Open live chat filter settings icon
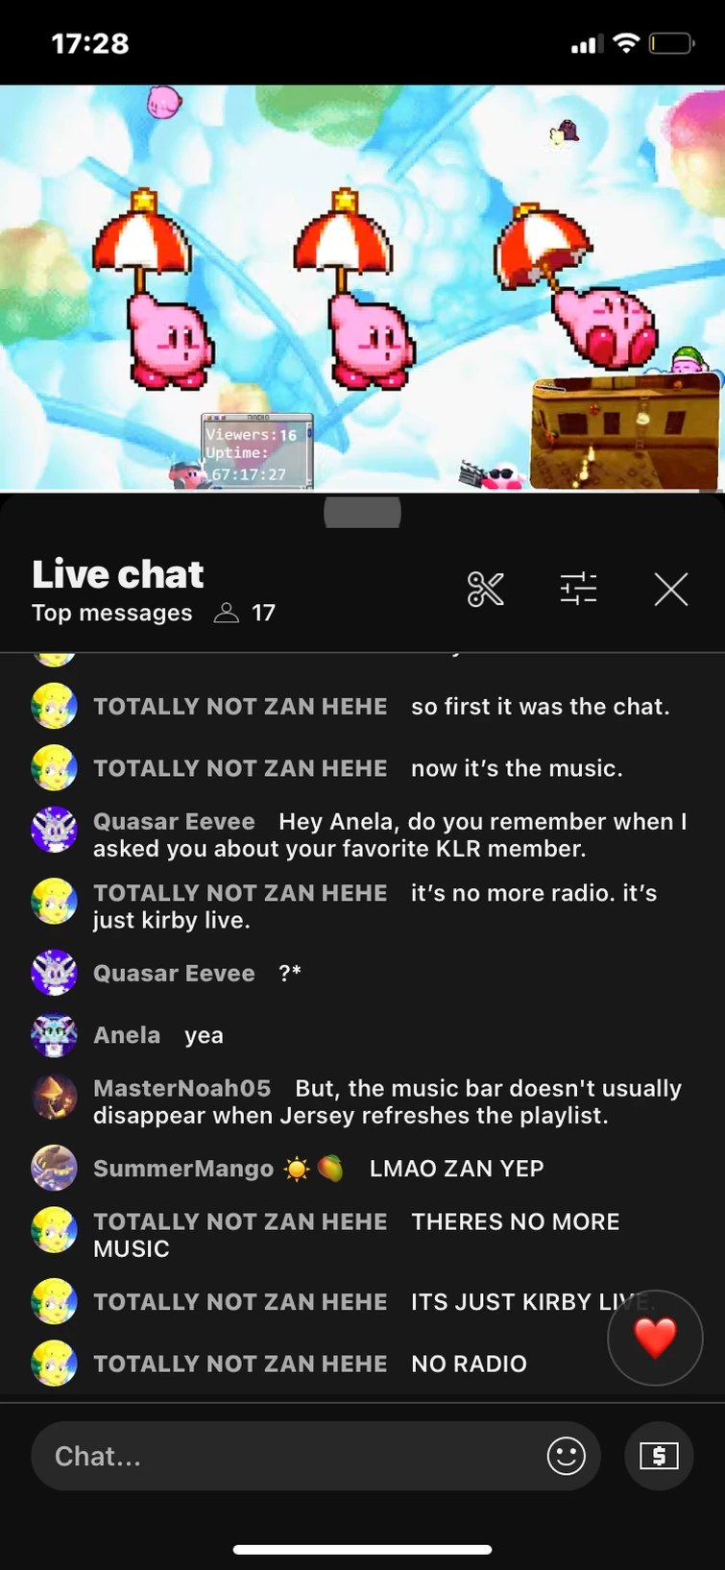 (578, 589)
